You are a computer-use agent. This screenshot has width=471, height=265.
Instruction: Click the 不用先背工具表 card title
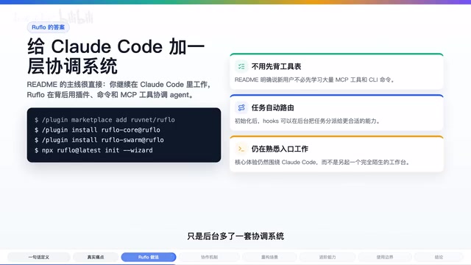click(276, 66)
